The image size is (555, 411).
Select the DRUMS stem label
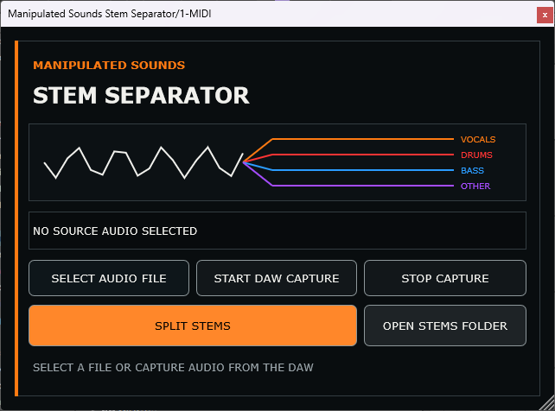[476, 155]
